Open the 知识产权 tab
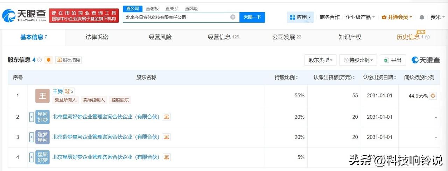The width and height of the screenshot is (448, 171). point(350,37)
